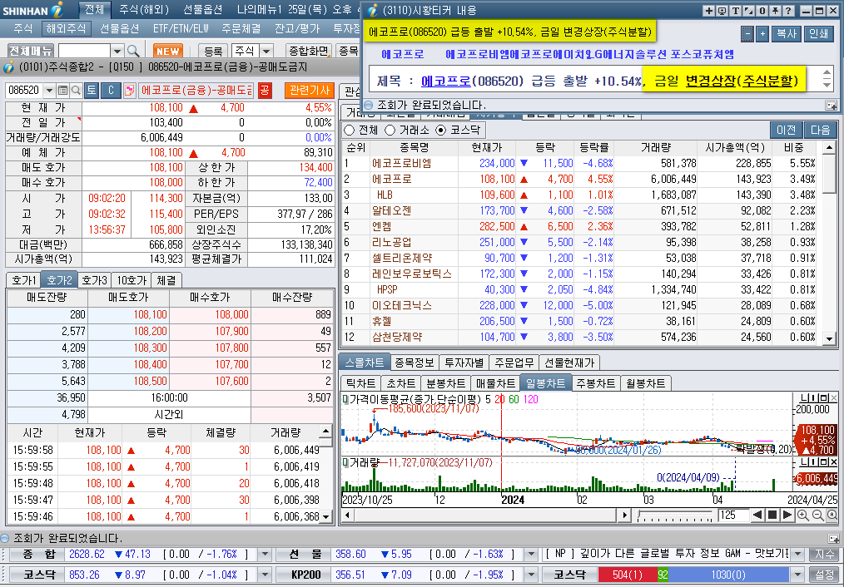The height and width of the screenshot is (587, 844).
Task: Click the chart stop square button
Action: [x=772, y=515]
